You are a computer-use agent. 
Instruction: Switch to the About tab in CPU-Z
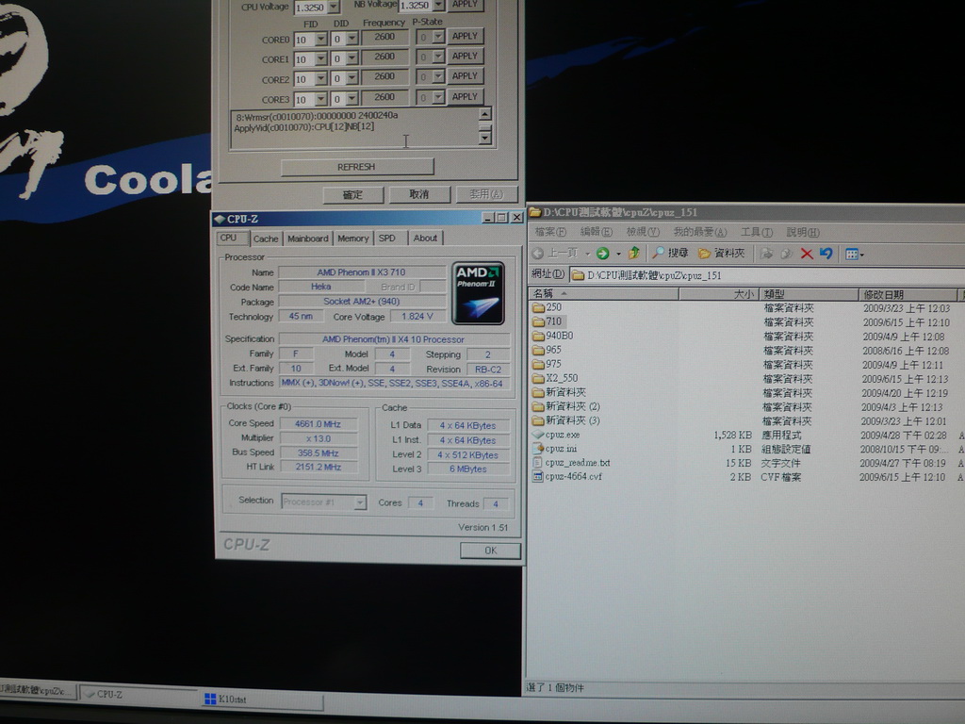pos(425,239)
